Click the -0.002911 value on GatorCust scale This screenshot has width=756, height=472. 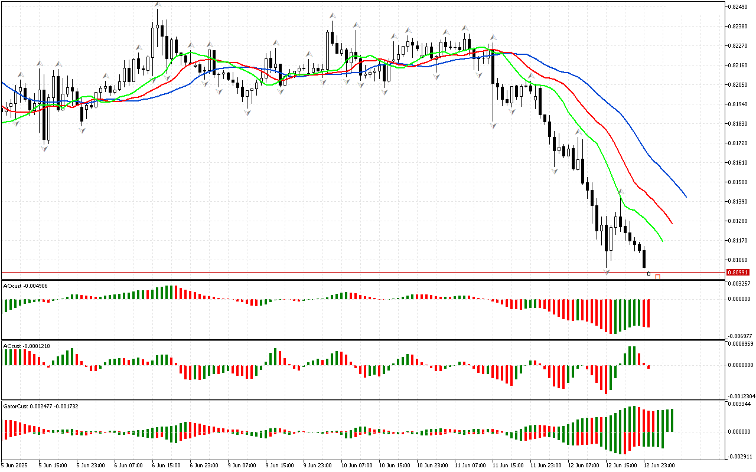[x=738, y=457]
